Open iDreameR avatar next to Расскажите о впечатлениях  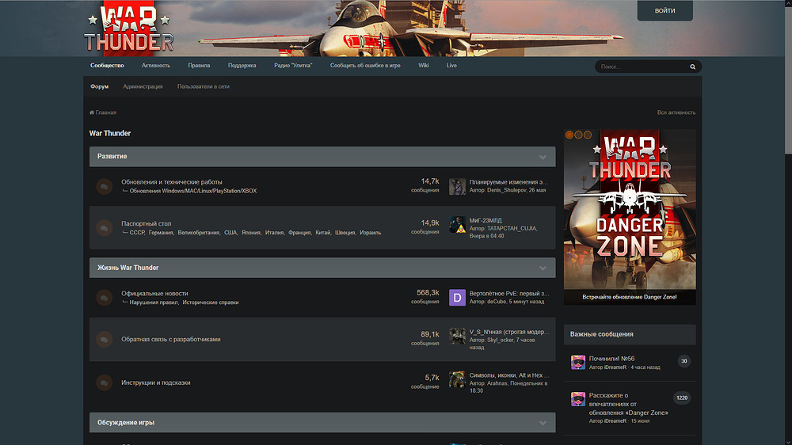tap(578, 399)
